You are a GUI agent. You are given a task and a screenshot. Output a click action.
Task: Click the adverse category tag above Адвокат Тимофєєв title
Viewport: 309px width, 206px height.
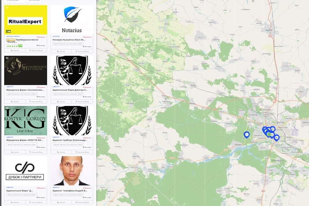56,187
